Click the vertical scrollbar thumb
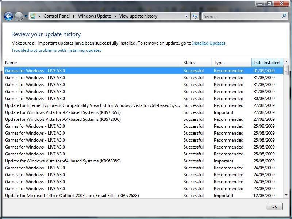Image resolution: width=292 pixels, height=219 pixels. coord(286,70)
